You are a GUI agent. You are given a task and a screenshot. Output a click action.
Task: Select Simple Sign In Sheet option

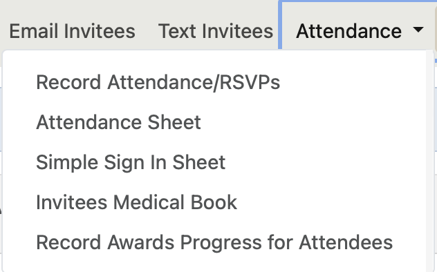(x=131, y=162)
